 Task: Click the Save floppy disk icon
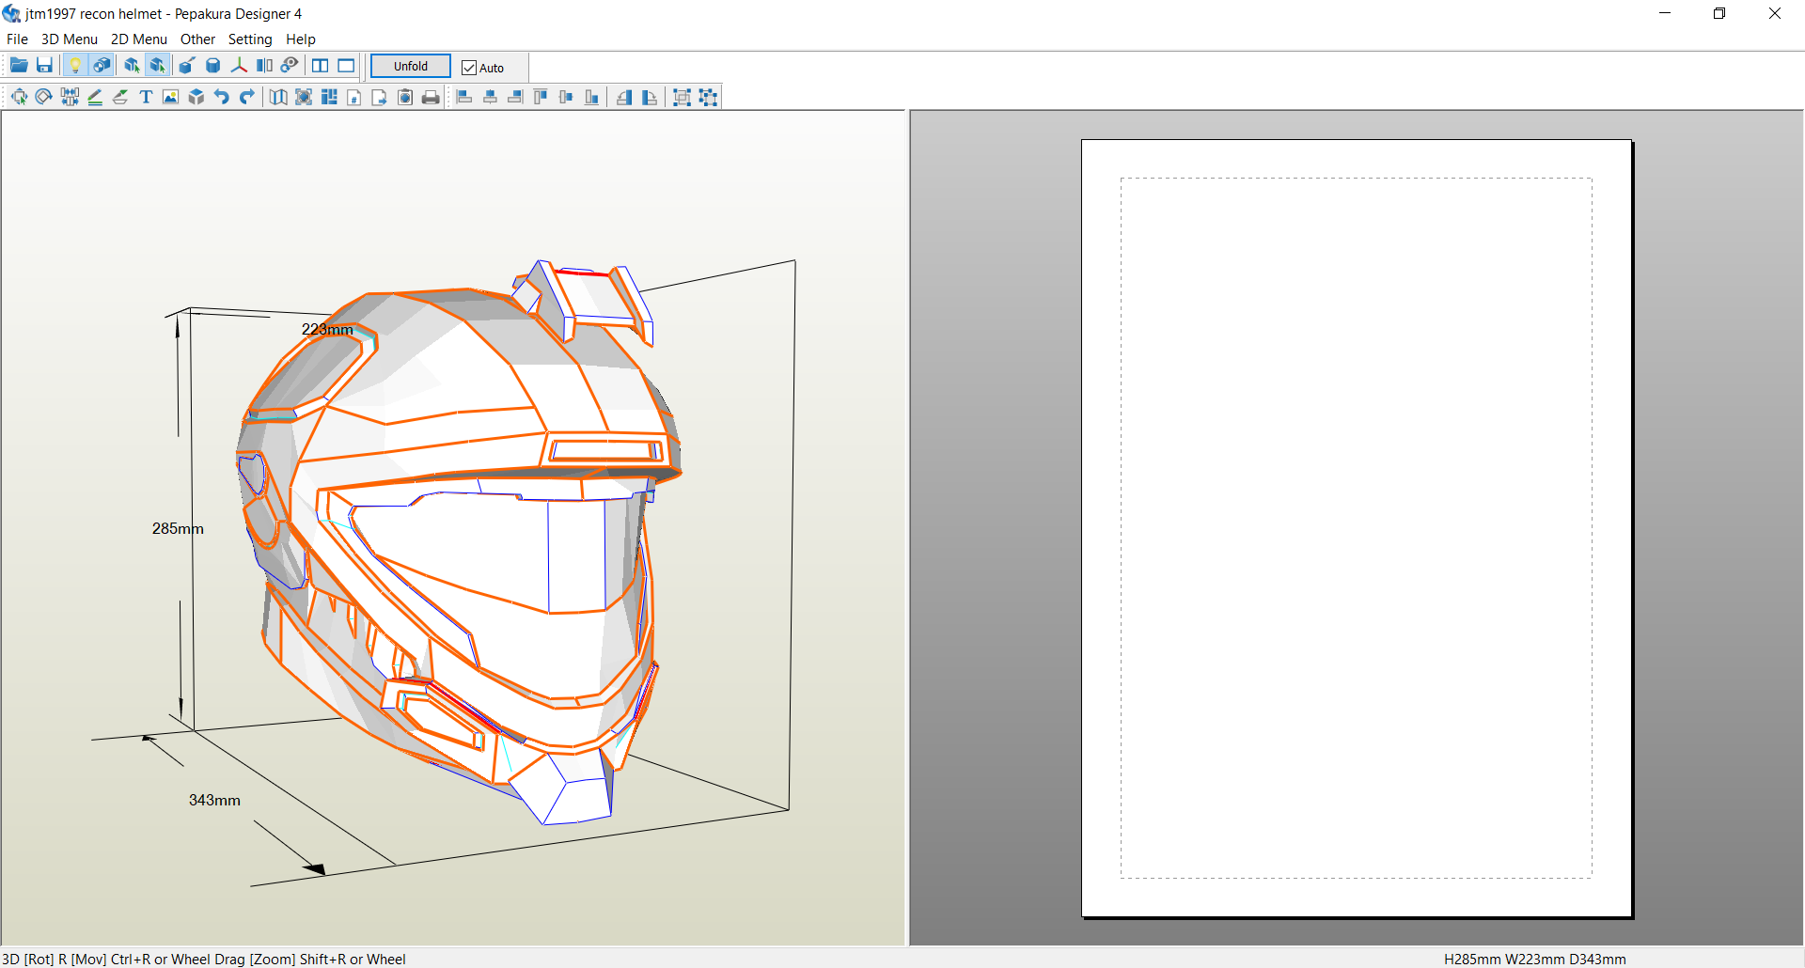click(x=44, y=66)
